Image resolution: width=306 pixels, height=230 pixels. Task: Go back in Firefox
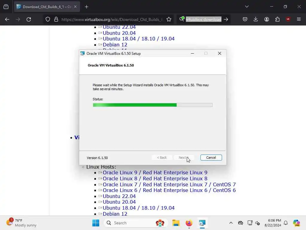pos(7,19)
